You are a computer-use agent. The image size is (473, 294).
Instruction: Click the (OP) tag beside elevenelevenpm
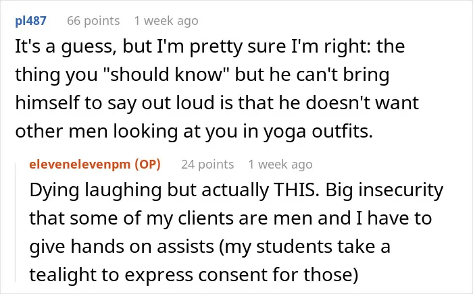pyautogui.click(x=147, y=165)
